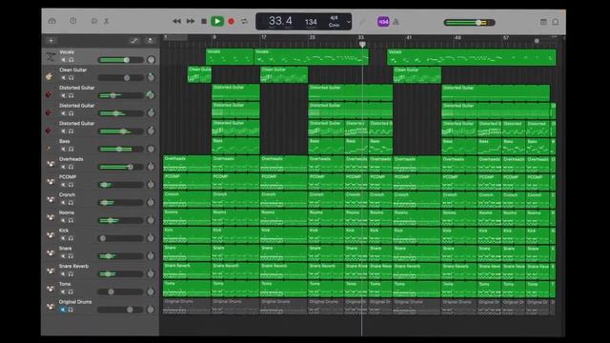Click the green Play button
The image size is (610, 343).
click(x=217, y=21)
